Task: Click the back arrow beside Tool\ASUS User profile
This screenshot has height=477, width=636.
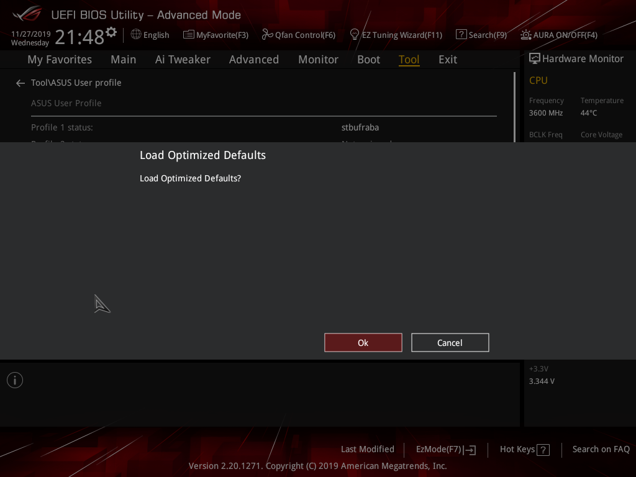Action: [x=20, y=83]
